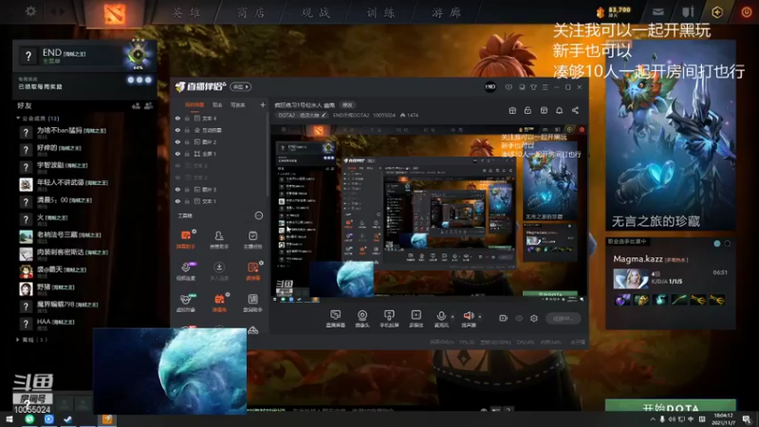759x427 pixels.
Task: Toggle the preview eye in bottom bar
Action: (x=519, y=318)
